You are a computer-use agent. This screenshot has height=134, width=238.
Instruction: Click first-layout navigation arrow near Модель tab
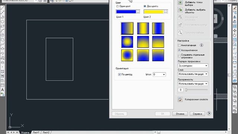coord(8,133)
